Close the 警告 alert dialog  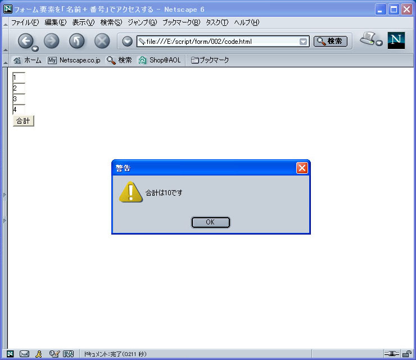click(x=302, y=168)
